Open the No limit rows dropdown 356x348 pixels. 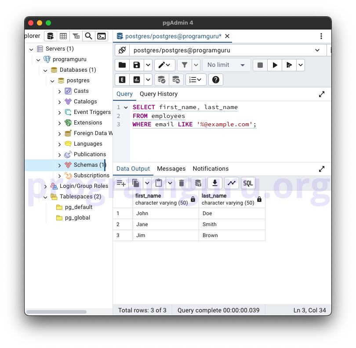[x=226, y=65]
